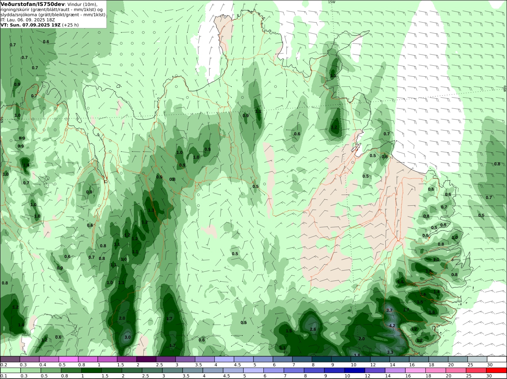
Task: Pick the pale green 0.1 mm rain legend swatch
Action: tap(11, 371)
